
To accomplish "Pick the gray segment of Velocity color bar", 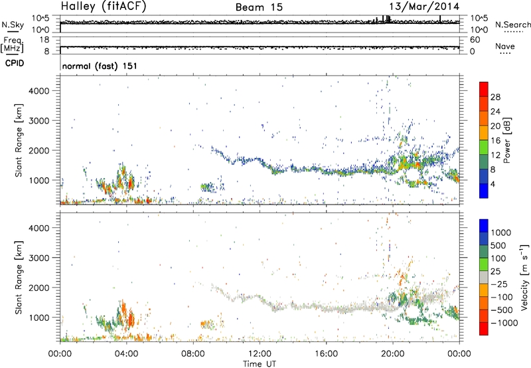I will (x=484, y=278).
